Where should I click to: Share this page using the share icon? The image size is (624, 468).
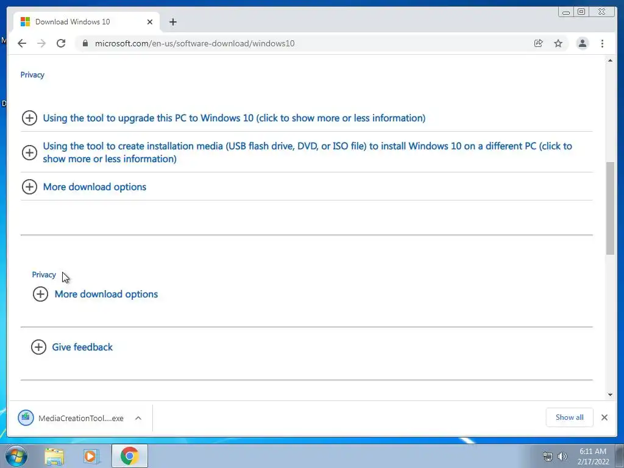pyautogui.click(x=539, y=43)
